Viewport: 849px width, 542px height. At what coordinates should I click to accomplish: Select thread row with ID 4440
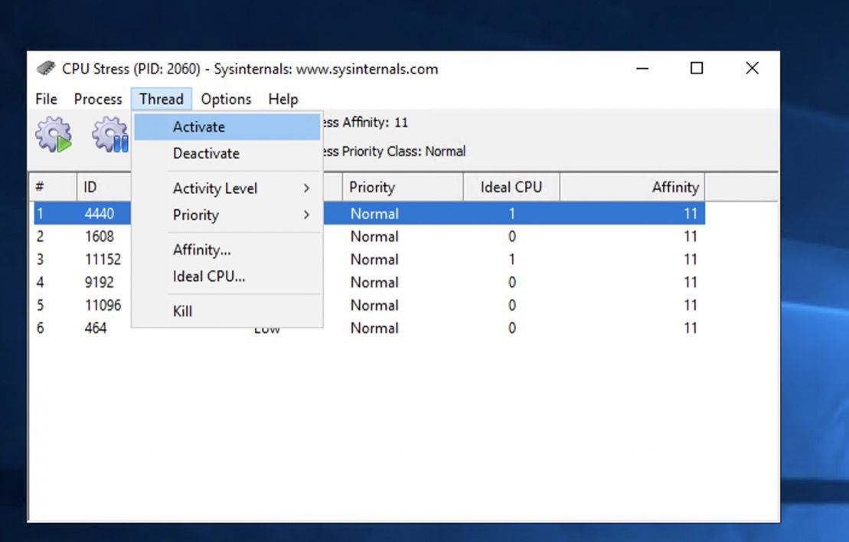pyautogui.click(x=369, y=214)
